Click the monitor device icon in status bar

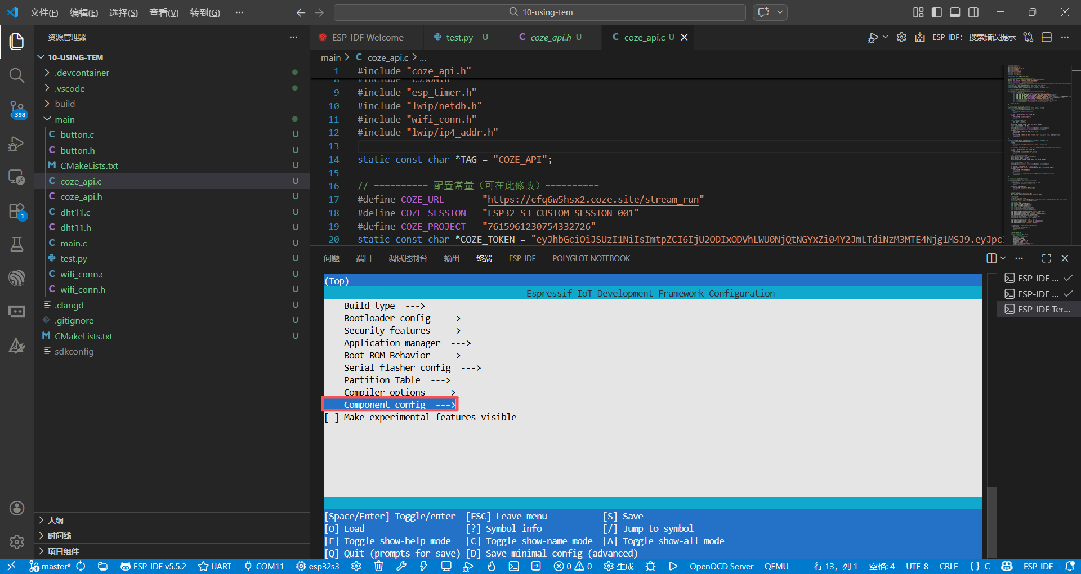click(446, 566)
